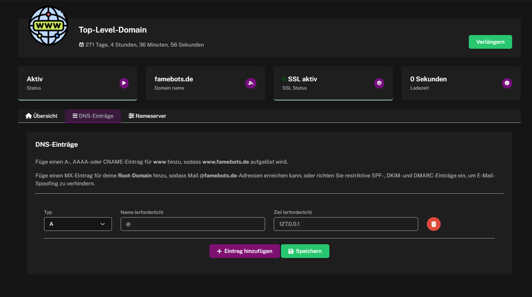
Task: Save DNS entries with Speichern
Action: click(305, 251)
